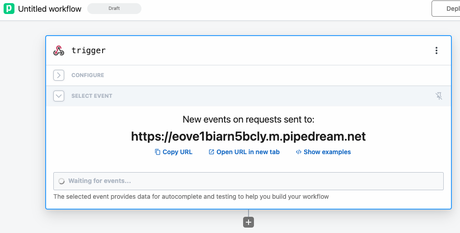This screenshot has height=233, width=460.
Task: Click the code brackets icon for examples
Action: point(299,152)
